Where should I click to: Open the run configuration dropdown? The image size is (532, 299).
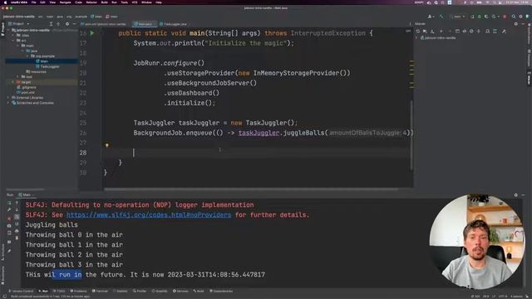click(x=458, y=17)
